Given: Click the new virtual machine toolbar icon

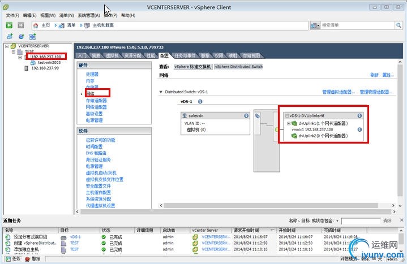Looking at the screenshot, I should (10, 37).
